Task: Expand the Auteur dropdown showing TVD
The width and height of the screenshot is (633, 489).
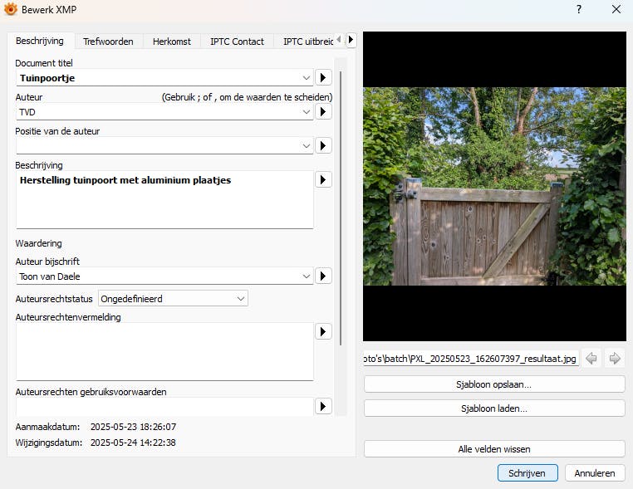Action: click(x=307, y=112)
